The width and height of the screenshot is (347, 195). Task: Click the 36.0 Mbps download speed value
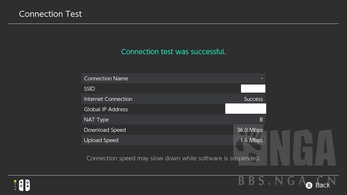[x=250, y=130]
